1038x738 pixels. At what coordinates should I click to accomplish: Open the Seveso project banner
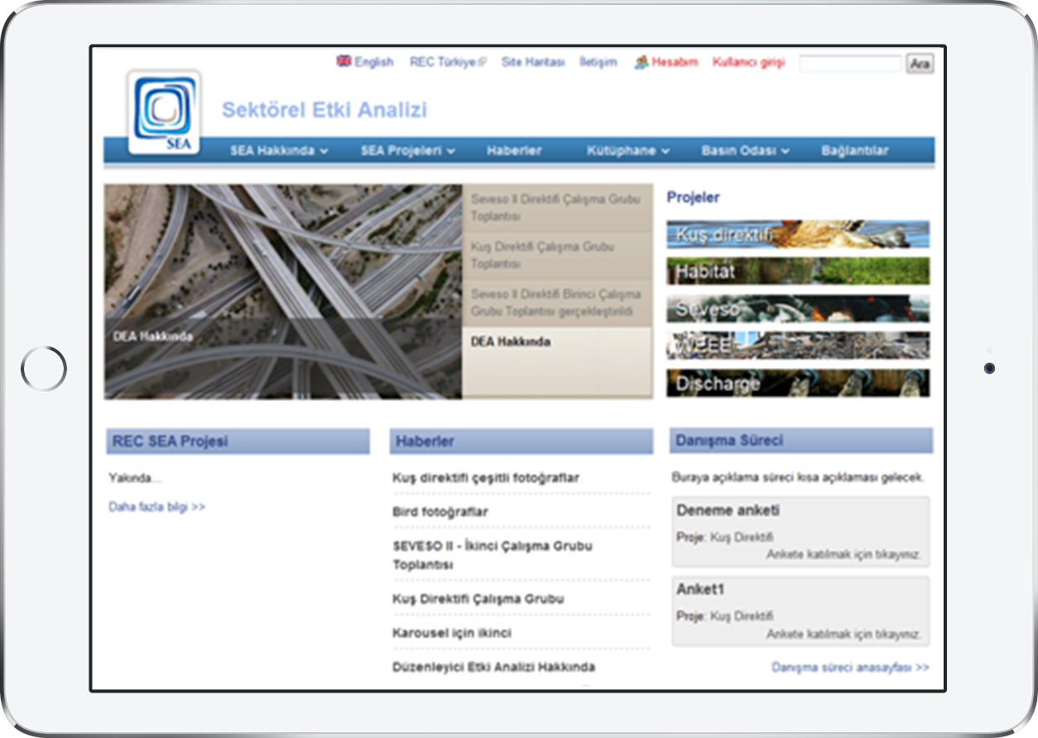pyautogui.click(x=798, y=309)
